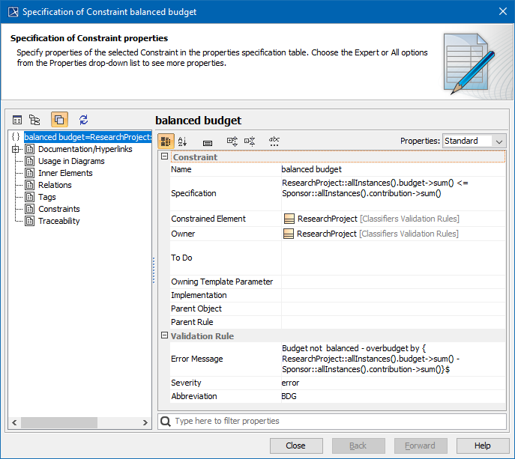Toggle the description area icon
The width and height of the screenshot is (515, 459).
pos(208,142)
